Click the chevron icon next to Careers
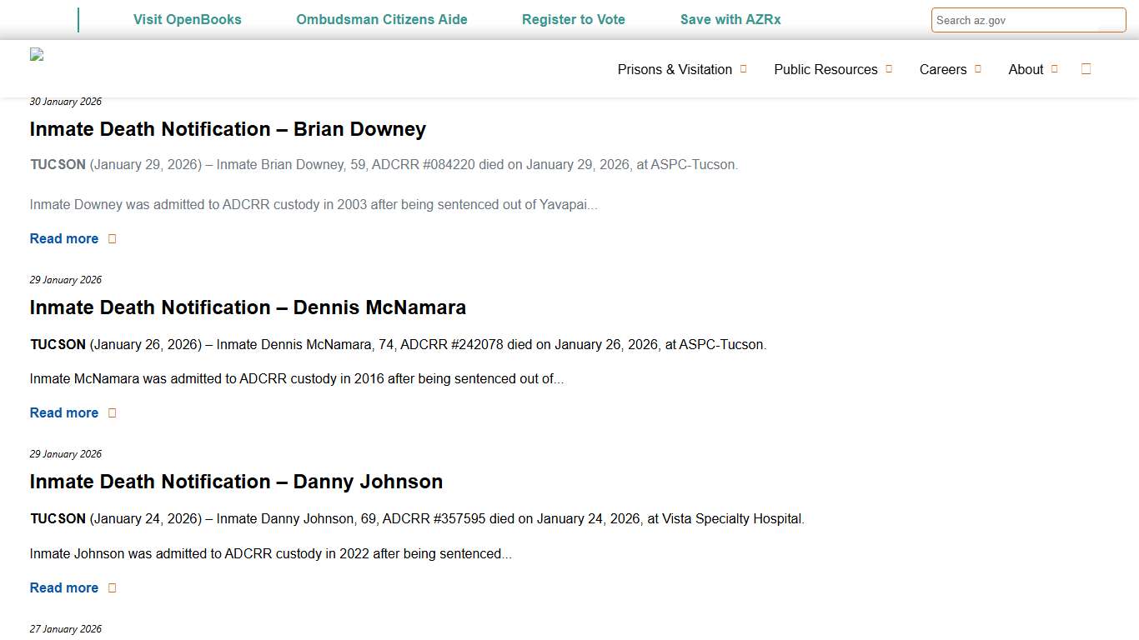The height and width of the screenshot is (640, 1139). (976, 69)
